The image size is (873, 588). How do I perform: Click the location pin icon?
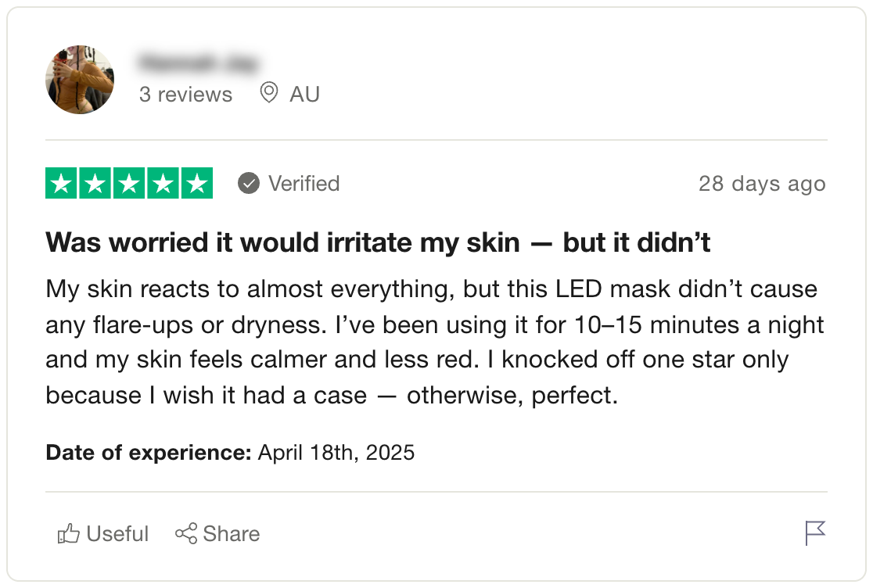click(x=269, y=92)
